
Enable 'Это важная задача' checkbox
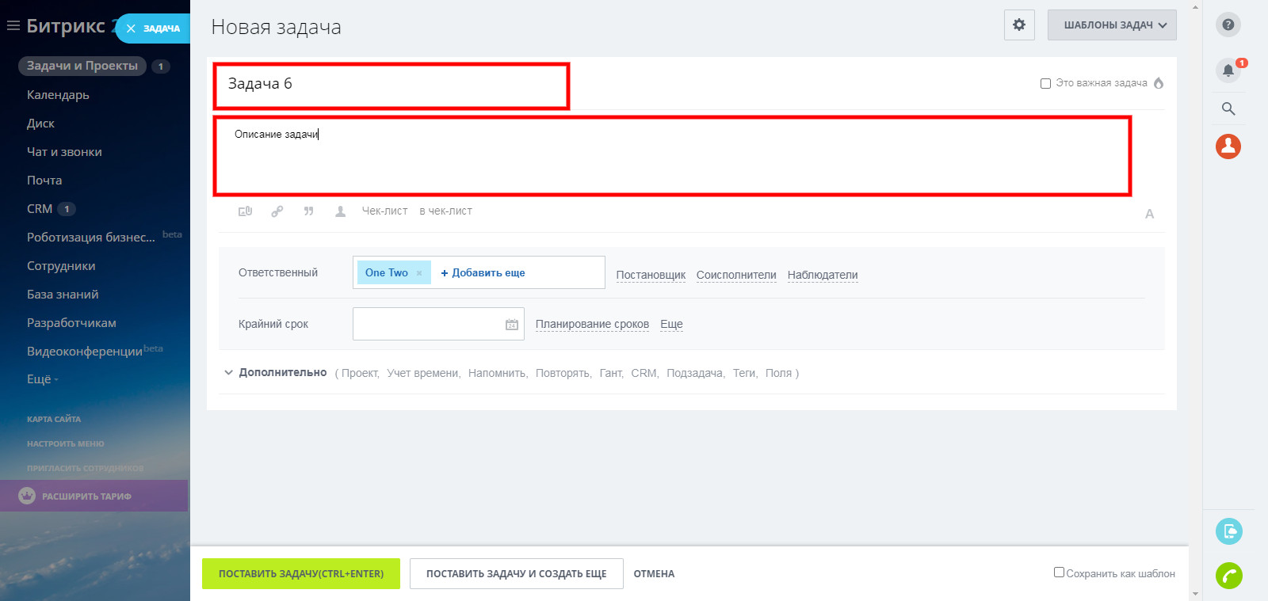pyautogui.click(x=1045, y=83)
